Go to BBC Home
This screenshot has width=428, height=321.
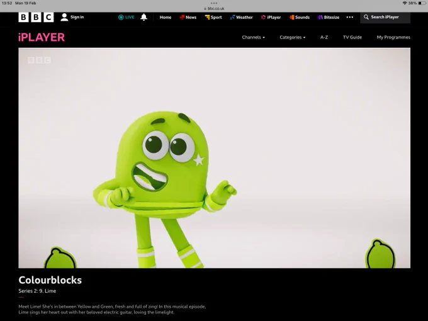coord(166,17)
